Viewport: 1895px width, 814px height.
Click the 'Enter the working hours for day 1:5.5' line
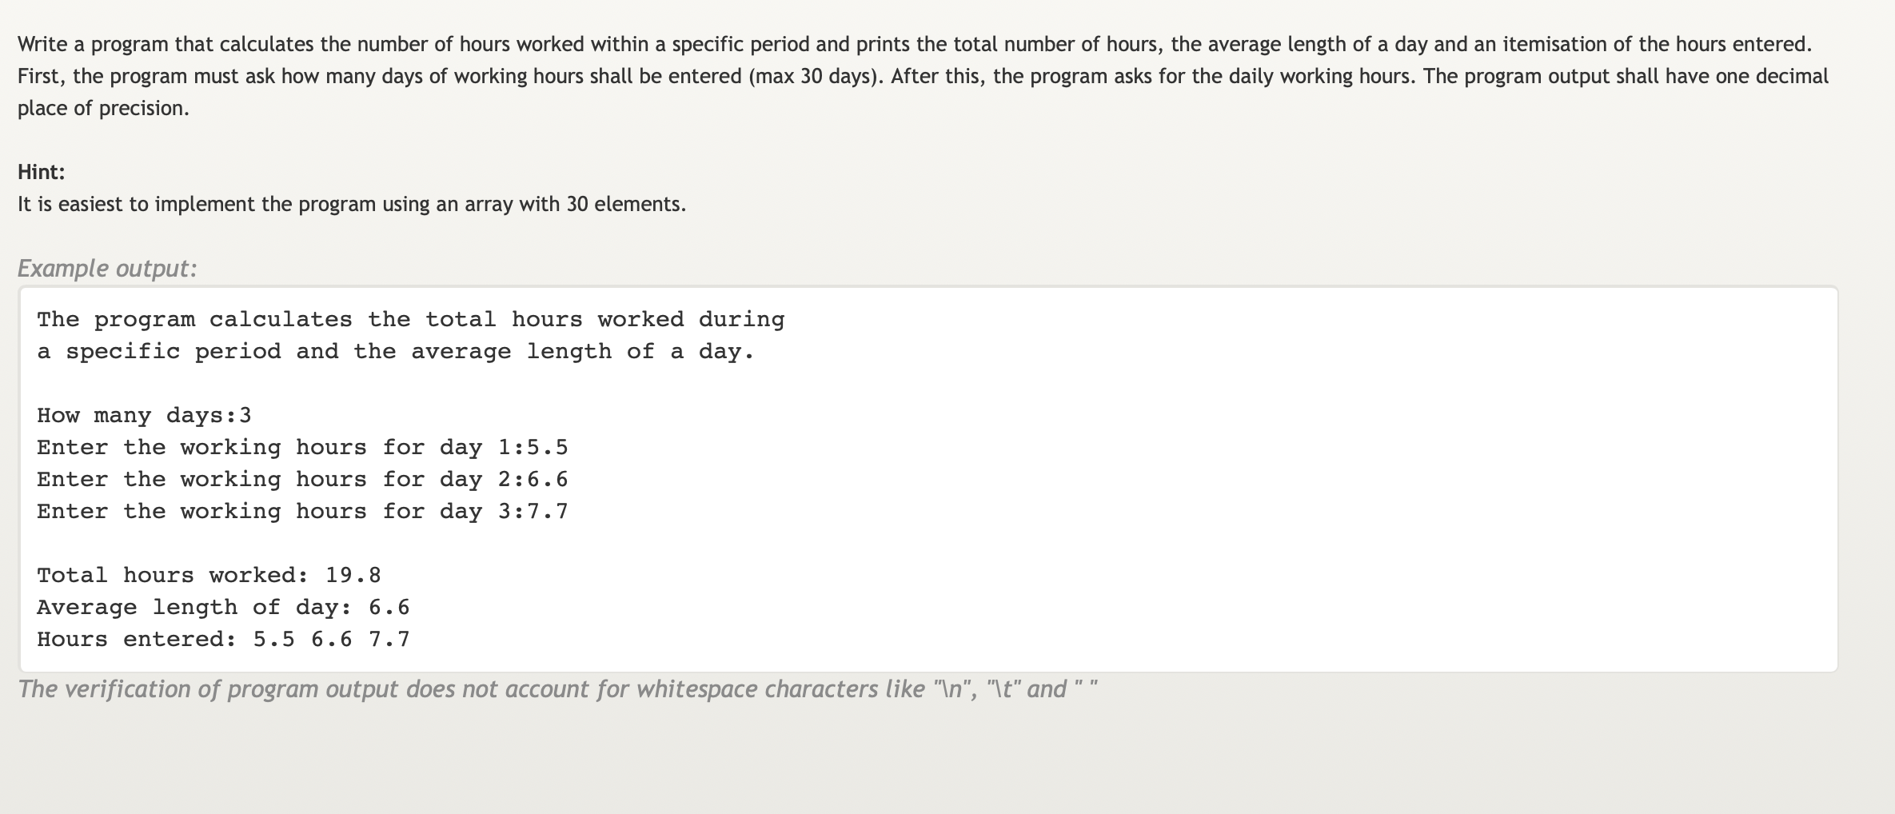click(x=302, y=448)
